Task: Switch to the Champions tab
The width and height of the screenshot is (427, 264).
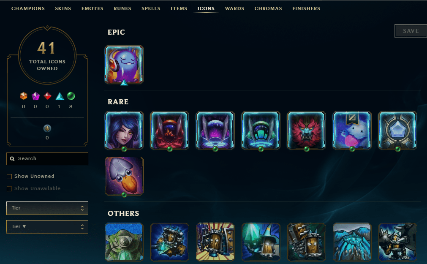Action: click(28, 8)
